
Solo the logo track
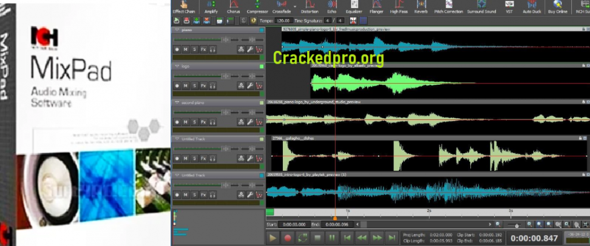pos(194,85)
